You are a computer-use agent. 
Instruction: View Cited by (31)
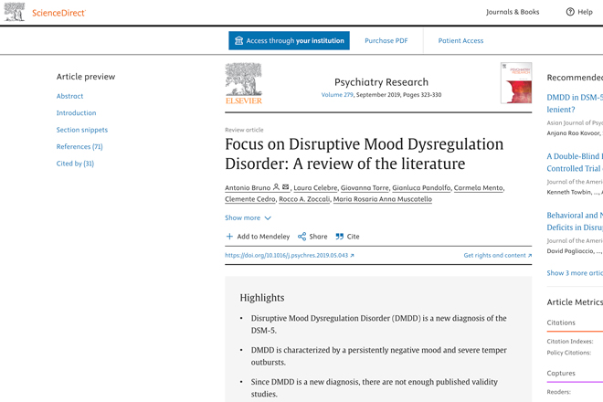point(75,164)
